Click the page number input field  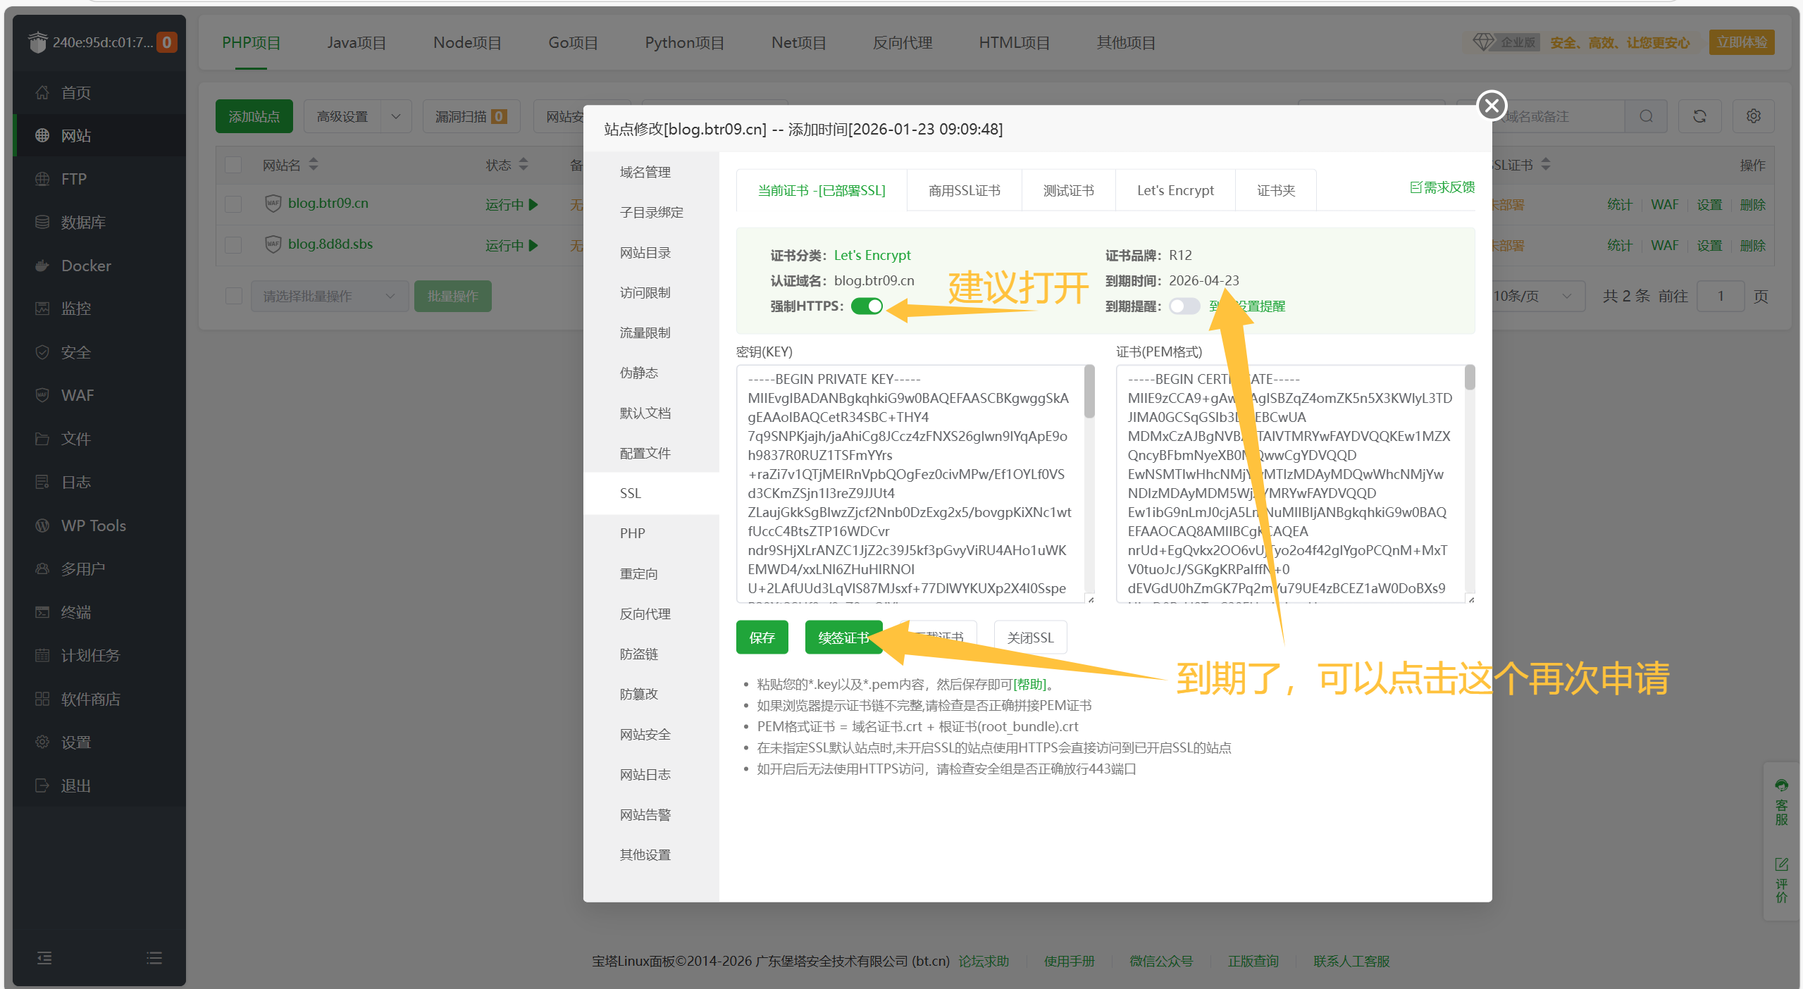click(x=1720, y=296)
